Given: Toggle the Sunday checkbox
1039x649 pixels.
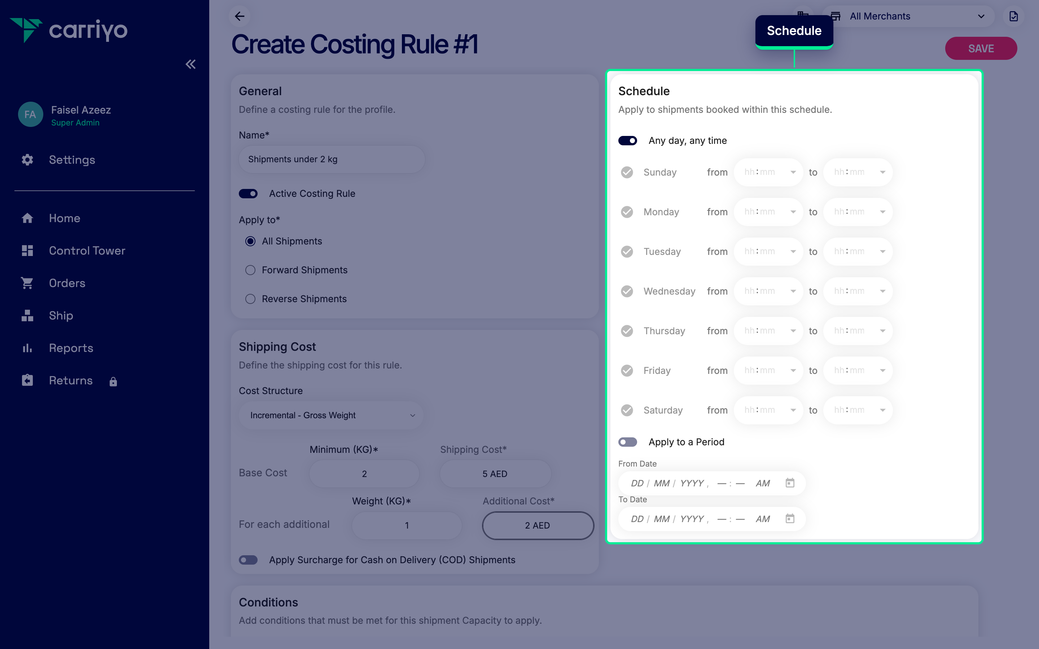Looking at the screenshot, I should pyautogui.click(x=627, y=172).
